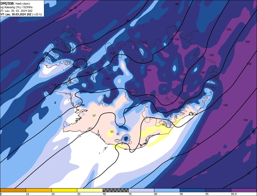Click the humidity value '97' on the map
The width and height of the screenshot is (257, 196).
click(126, 139)
